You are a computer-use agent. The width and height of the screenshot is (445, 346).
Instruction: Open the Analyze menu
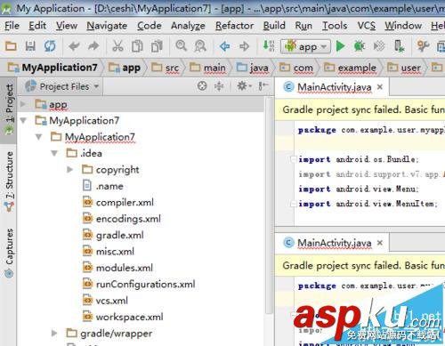tap(188, 26)
